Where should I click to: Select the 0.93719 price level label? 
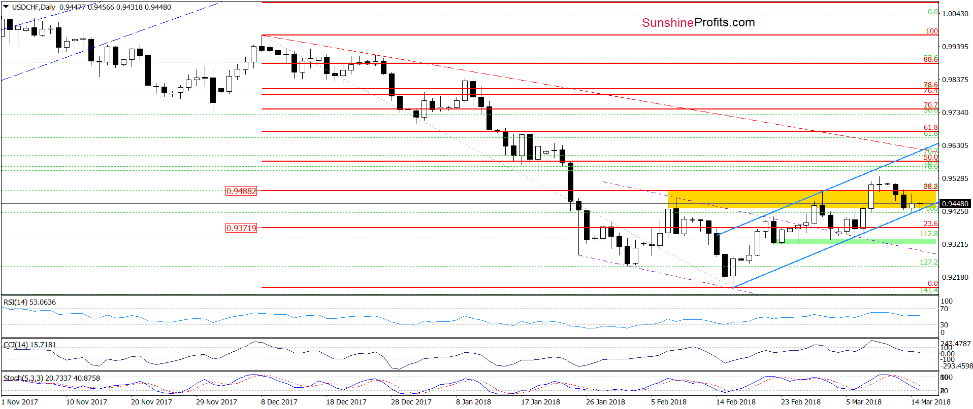click(x=241, y=228)
